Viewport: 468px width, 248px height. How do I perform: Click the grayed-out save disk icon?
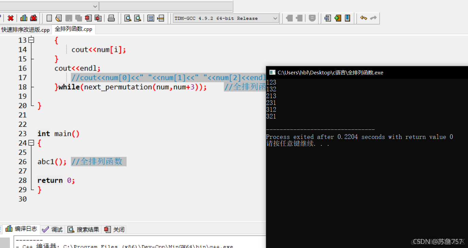(x=69, y=18)
